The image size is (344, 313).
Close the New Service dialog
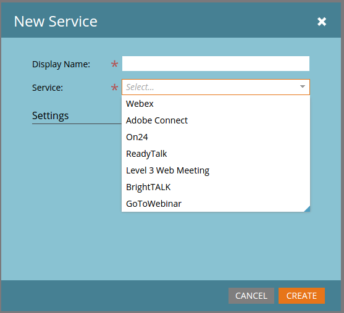point(322,22)
